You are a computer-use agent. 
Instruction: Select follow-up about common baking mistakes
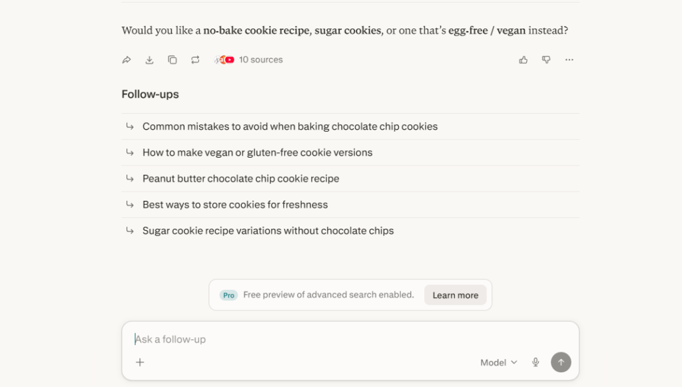coord(350,126)
